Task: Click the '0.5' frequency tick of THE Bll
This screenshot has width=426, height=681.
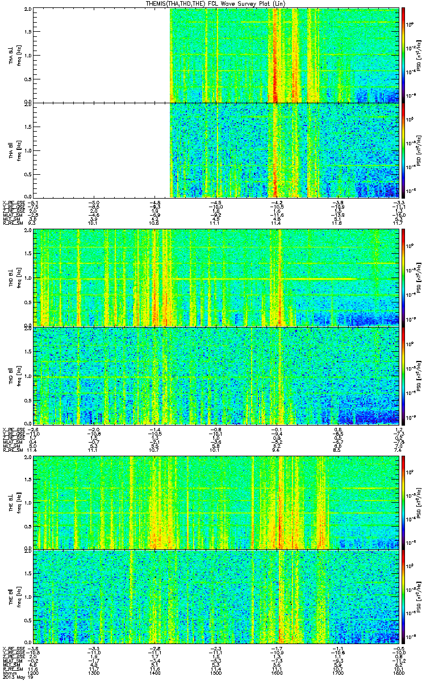Action: (x=28, y=620)
